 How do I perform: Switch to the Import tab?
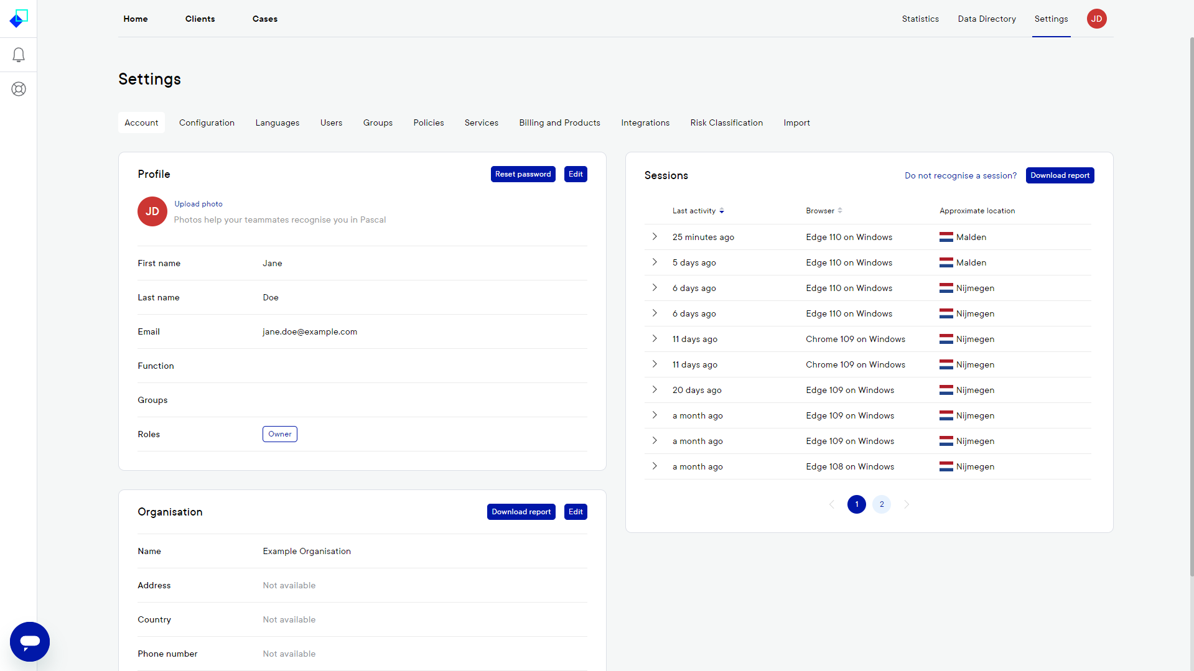pyautogui.click(x=796, y=123)
